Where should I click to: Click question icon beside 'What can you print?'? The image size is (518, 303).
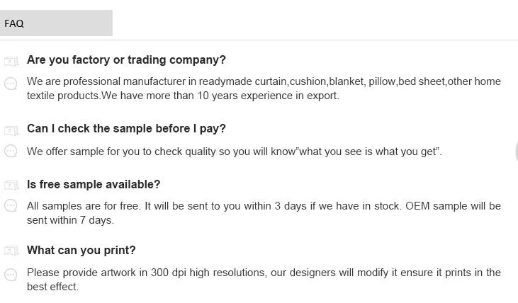coord(11,251)
